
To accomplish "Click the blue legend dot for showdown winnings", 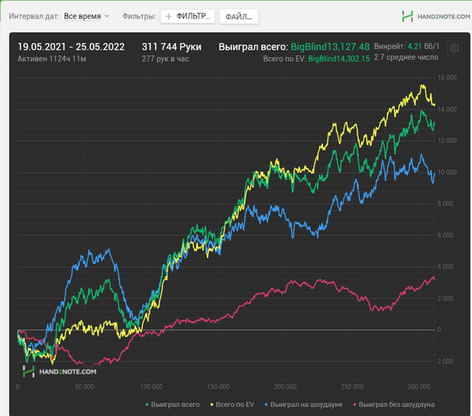I will coord(266,405).
